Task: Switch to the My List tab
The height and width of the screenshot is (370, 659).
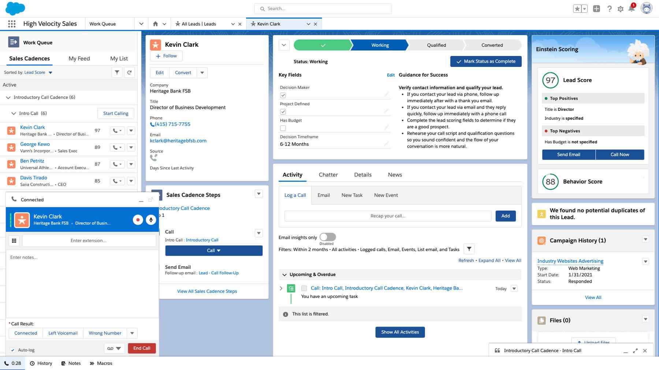Action: 119,58
